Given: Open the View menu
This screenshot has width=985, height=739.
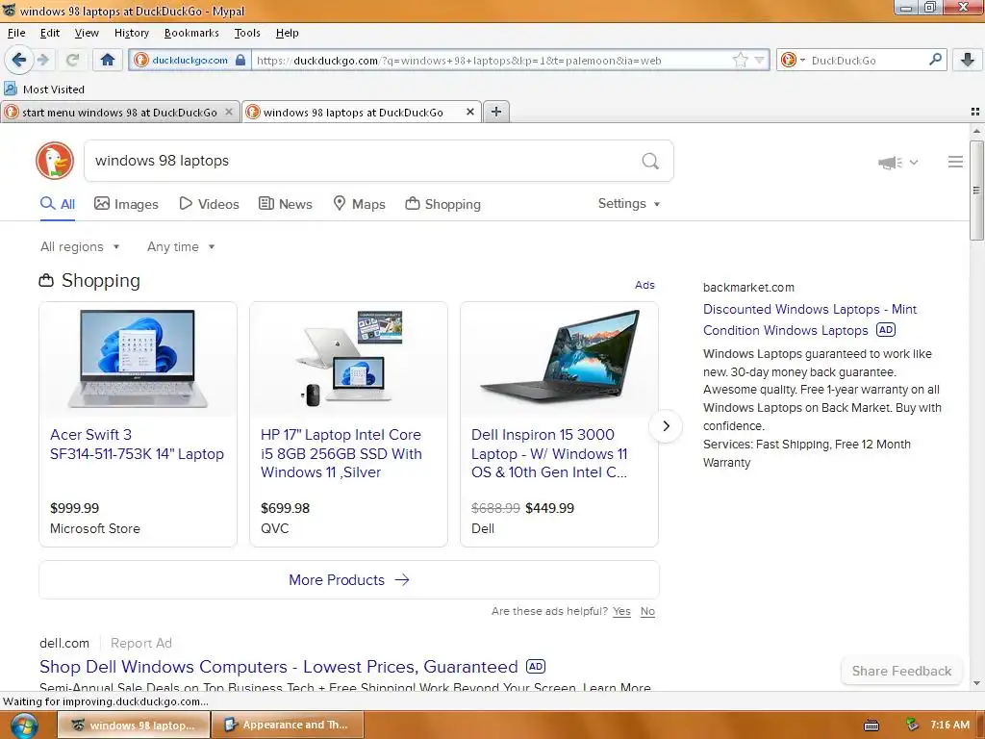Looking at the screenshot, I should 87,33.
